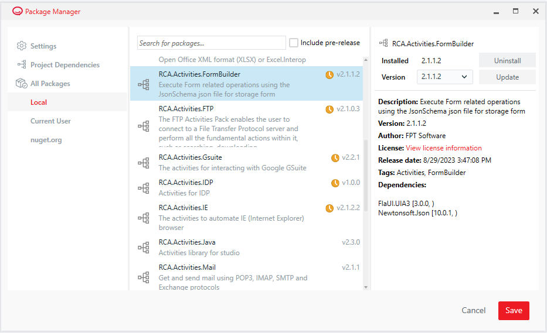
Task: Click the Cancel button
Action: tap(473, 310)
